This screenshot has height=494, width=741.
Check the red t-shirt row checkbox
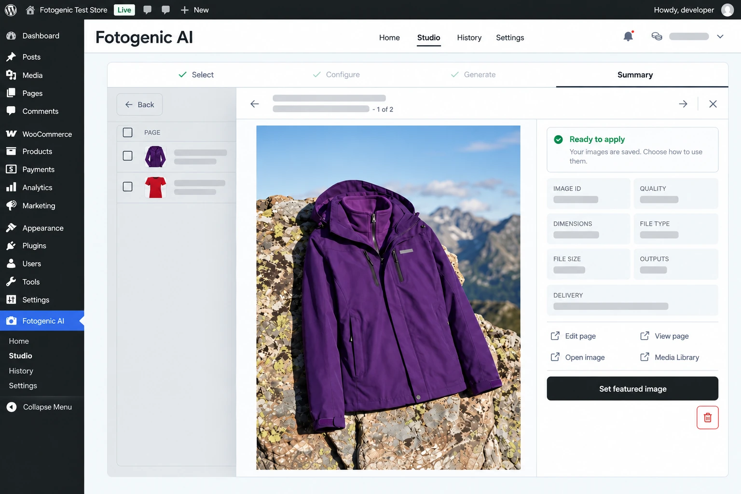tap(127, 186)
